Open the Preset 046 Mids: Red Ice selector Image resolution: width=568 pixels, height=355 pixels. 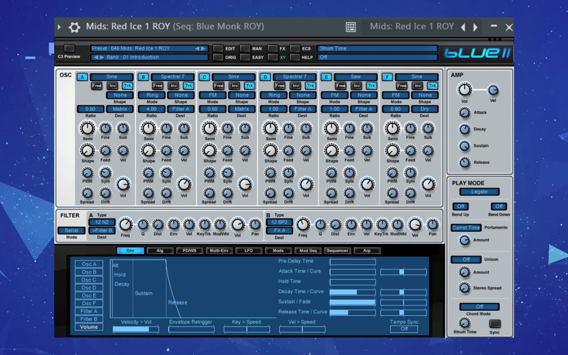tap(149, 48)
